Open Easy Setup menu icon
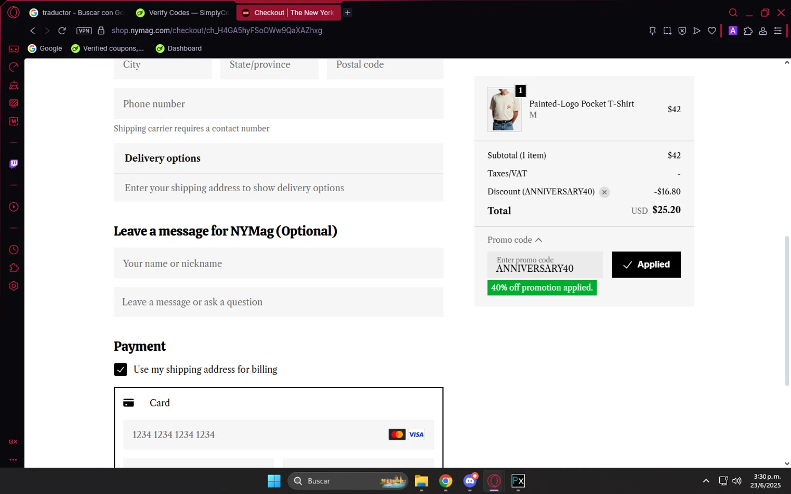 point(778,31)
